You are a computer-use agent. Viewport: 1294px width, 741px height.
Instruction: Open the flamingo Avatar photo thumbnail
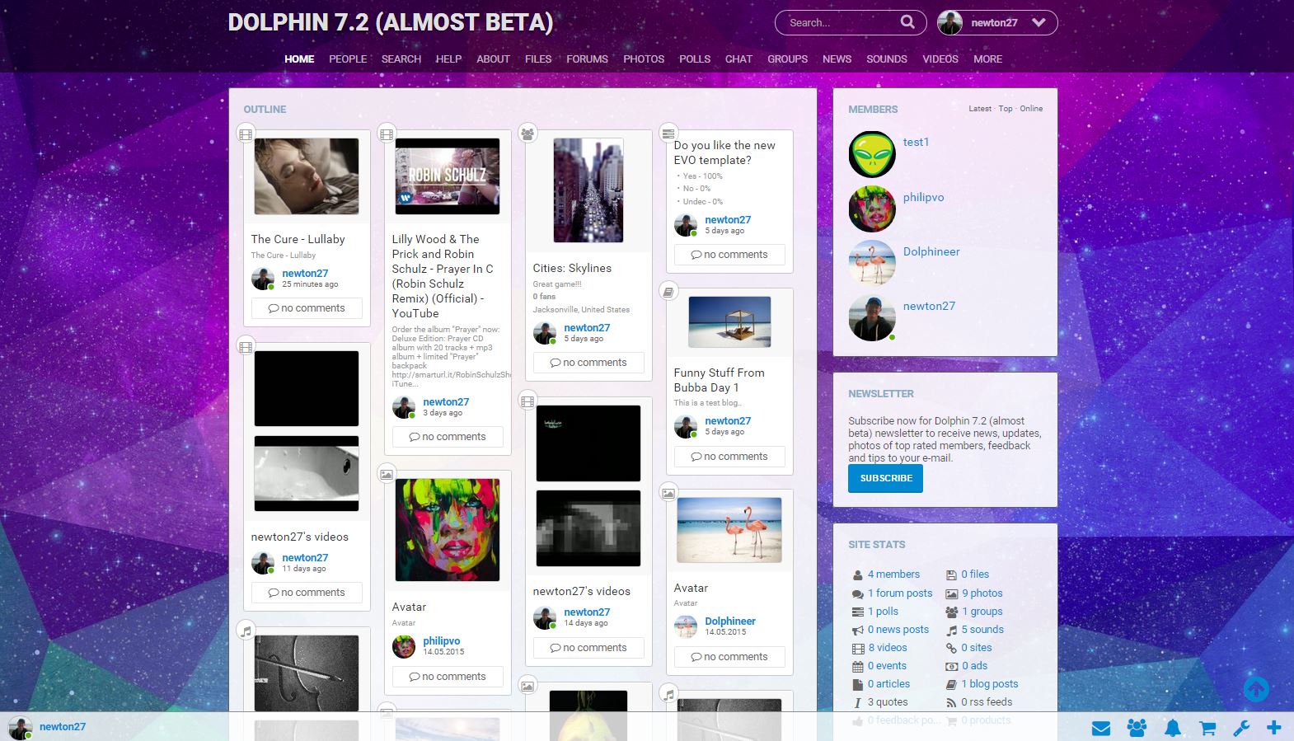point(729,530)
